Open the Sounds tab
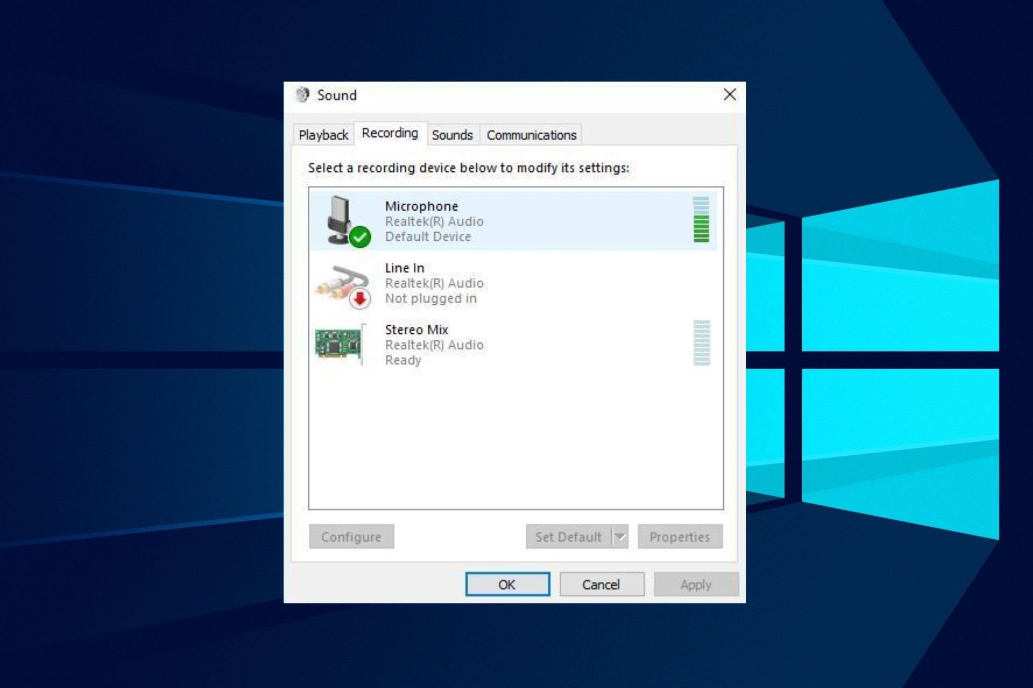The image size is (1033, 688). coord(452,135)
